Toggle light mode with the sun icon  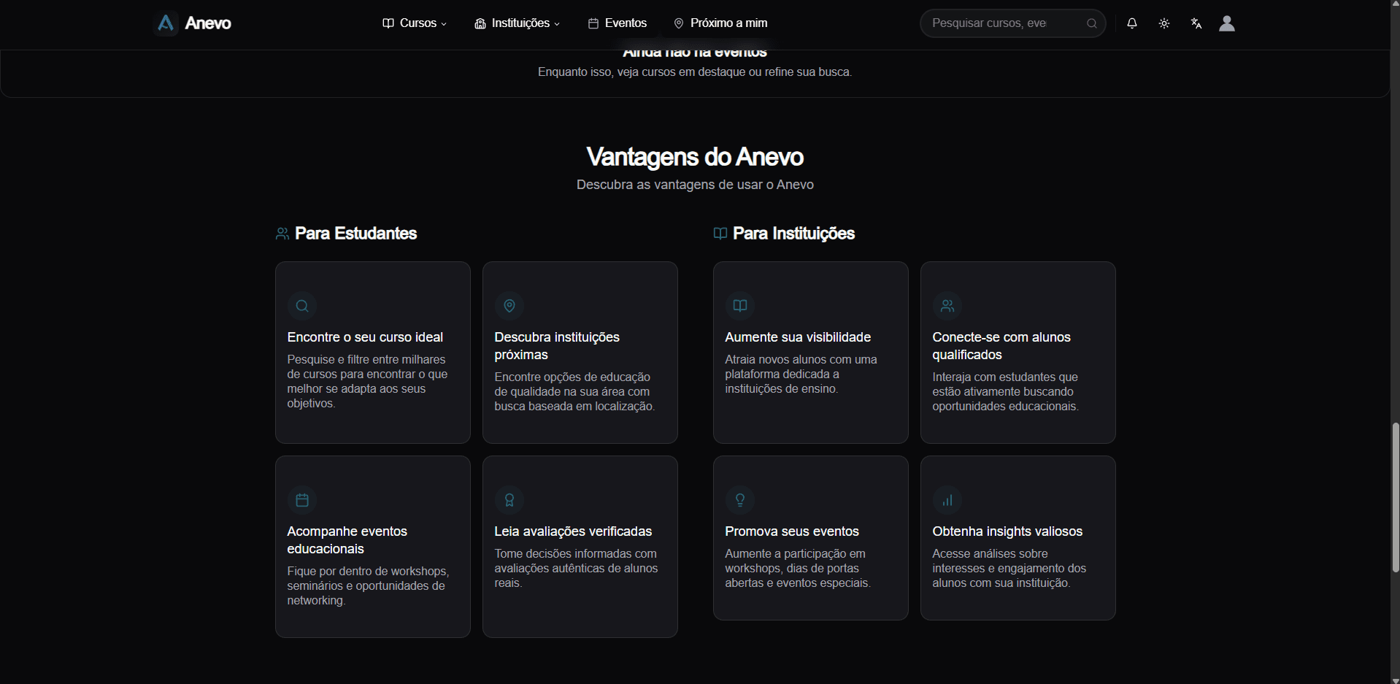pos(1164,23)
